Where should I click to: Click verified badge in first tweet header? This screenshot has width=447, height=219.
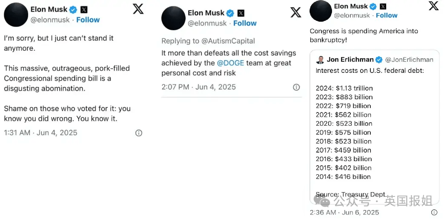click(x=73, y=10)
